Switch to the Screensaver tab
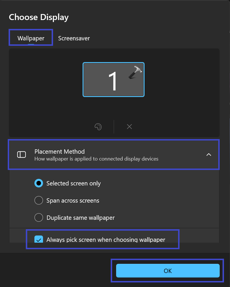Screen dimensions: 230x287 click(x=74, y=38)
